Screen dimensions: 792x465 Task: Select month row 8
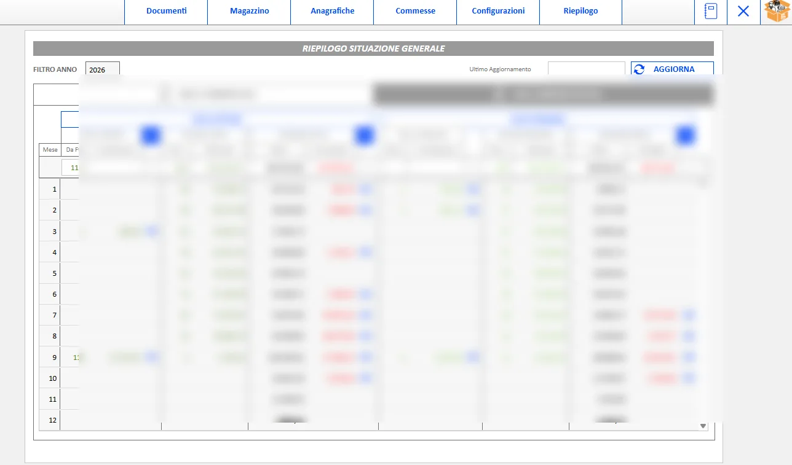(50, 336)
